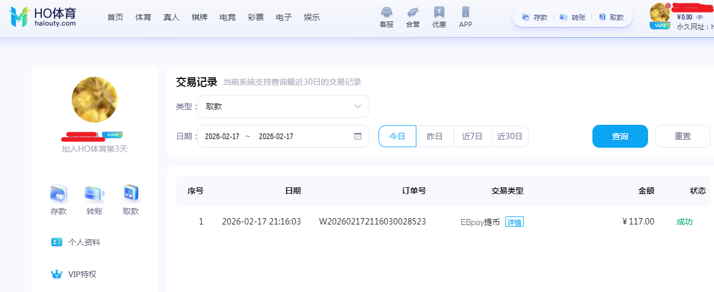Select the Last 7 days (近7日) filter
This screenshot has height=292, width=714.
473,136
